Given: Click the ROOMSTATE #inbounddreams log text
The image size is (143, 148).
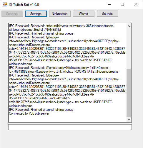Looking at the screenshot, I should [x=97, y=72].
